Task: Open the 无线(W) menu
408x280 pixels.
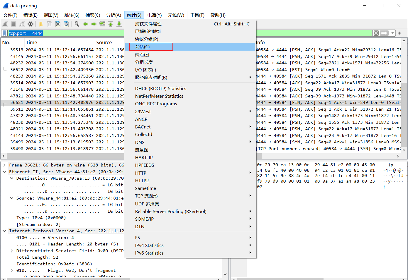Action: click(x=176, y=15)
